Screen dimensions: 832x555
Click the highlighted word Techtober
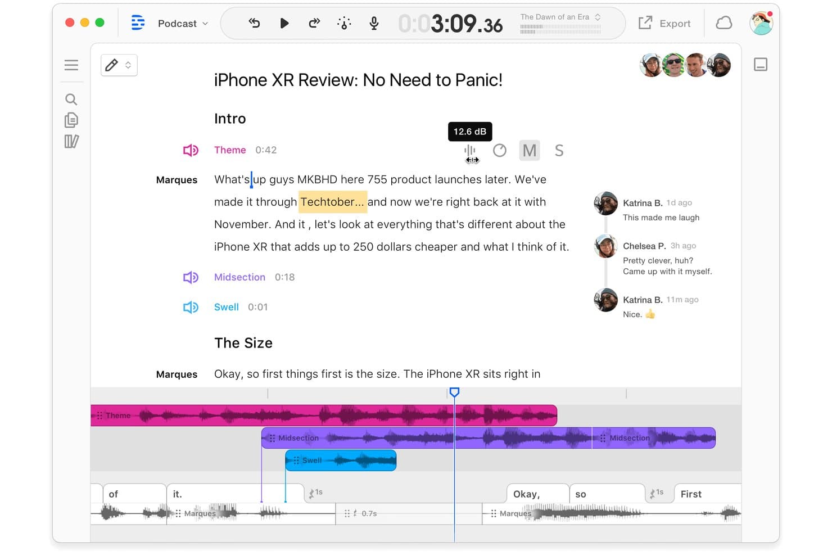(x=332, y=202)
